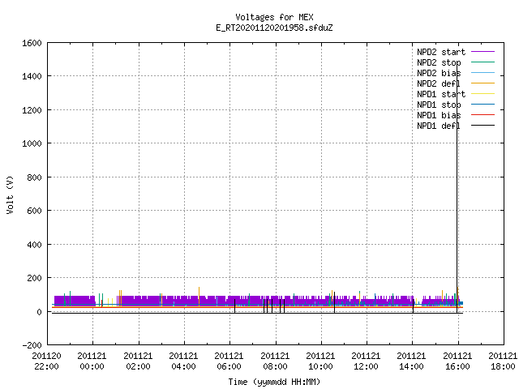This screenshot has height=389, width=519.
Task: Click the y-axis value 800
Action: tap(34, 177)
